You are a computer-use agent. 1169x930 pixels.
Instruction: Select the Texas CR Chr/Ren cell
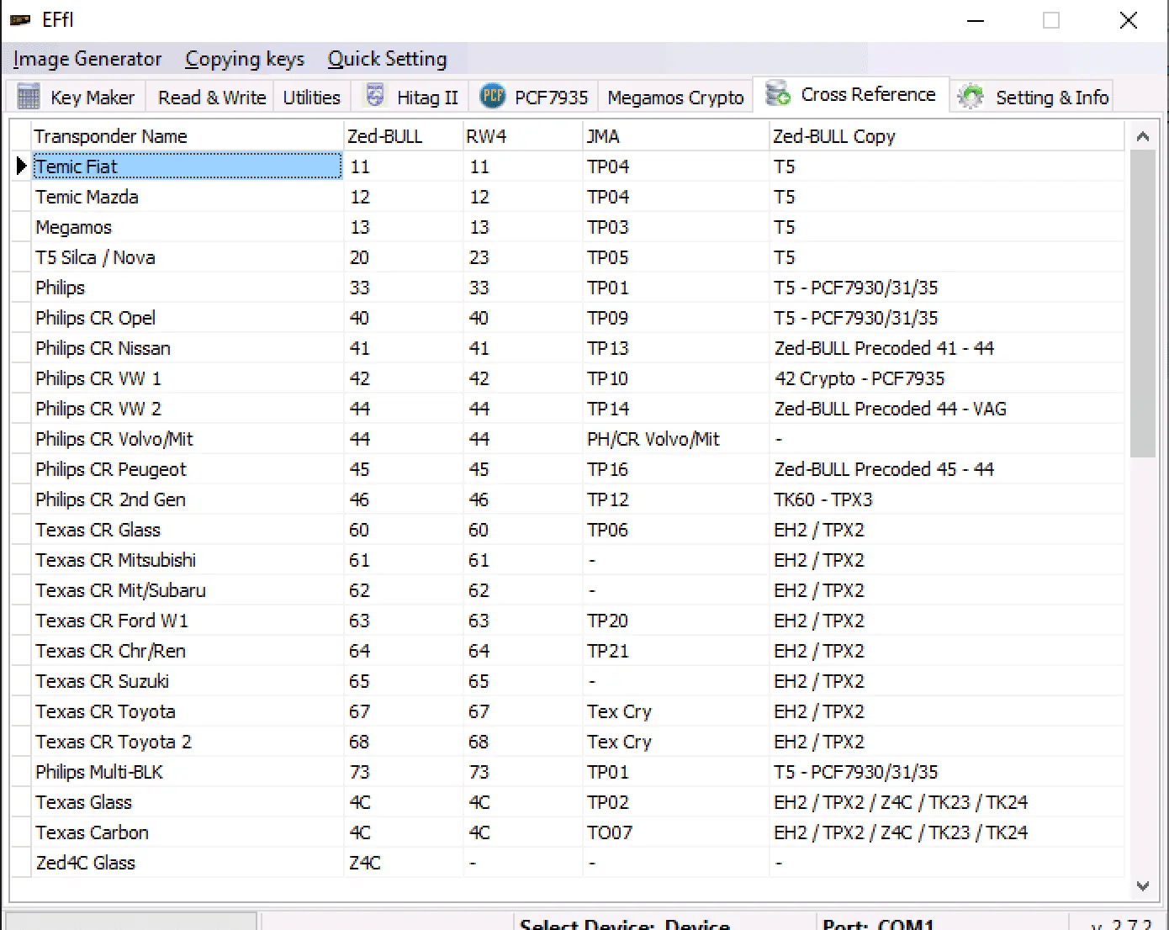(188, 651)
